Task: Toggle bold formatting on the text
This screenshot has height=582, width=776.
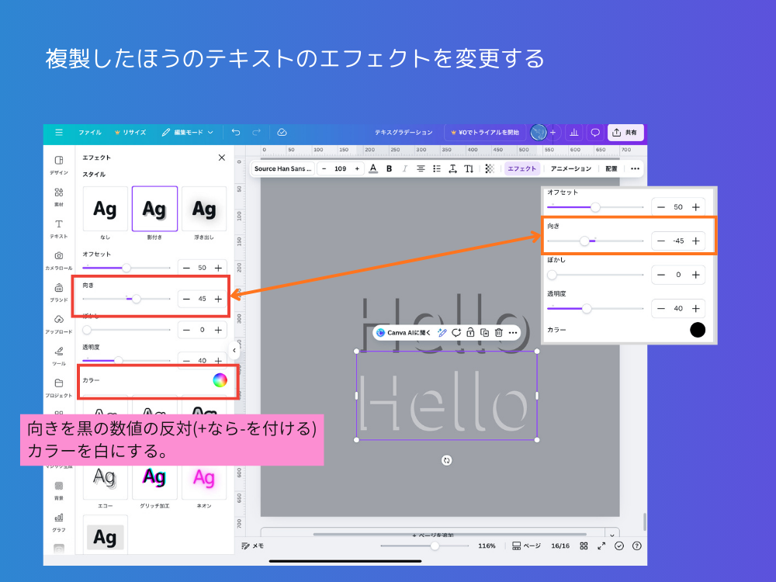Action: tap(388, 168)
